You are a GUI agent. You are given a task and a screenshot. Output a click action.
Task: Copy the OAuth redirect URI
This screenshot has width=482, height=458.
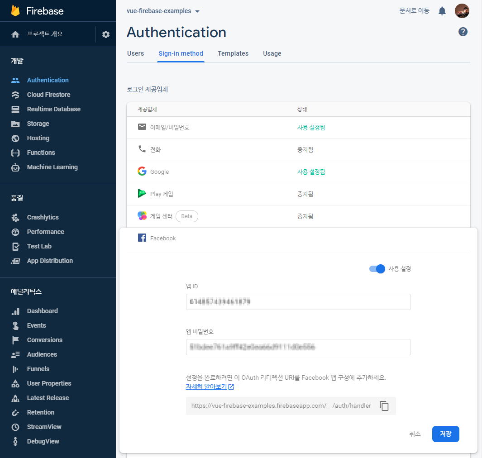pyautogui.click(x=384, y=406)
